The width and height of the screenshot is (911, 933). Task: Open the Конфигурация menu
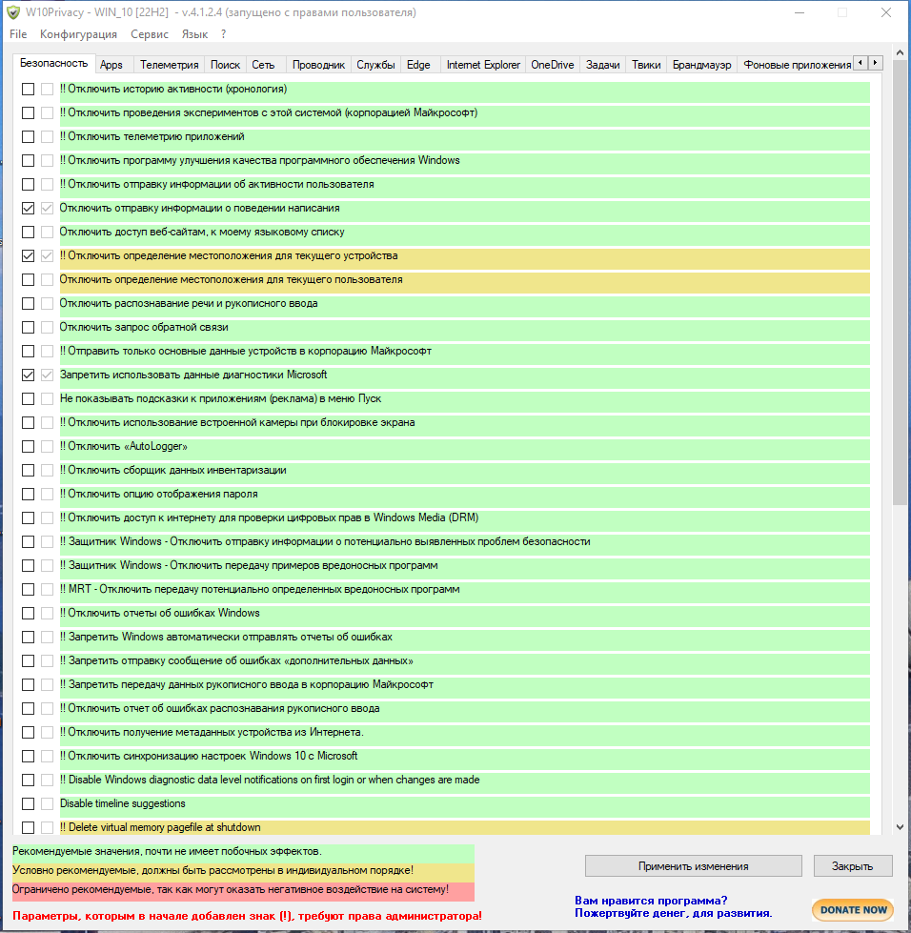point(78,34)
